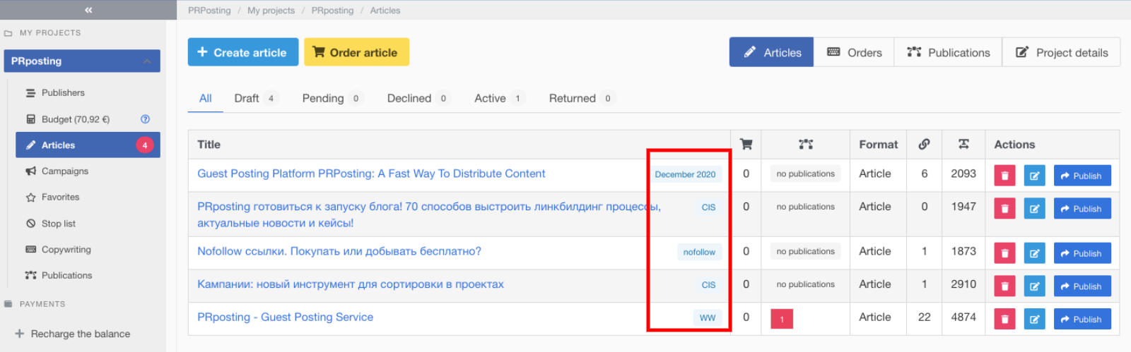1131x352 pixels.
Task: Switch to the Orders tab
Action: pyautogui.click(x=854, y=52)
